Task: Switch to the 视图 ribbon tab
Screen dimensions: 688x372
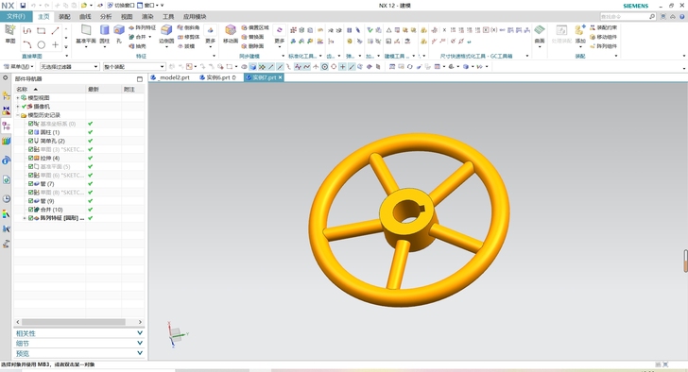Action: 127,17
